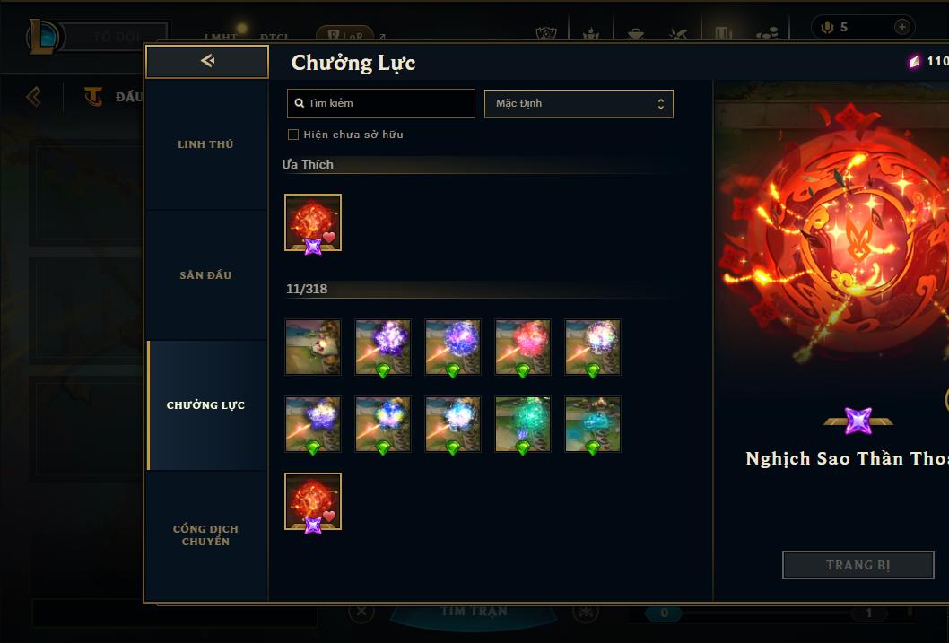Image resolution: width=949 pixels, height=643 pixels.
Task: Focus the Tìm kiếm search field
Action: 380,103
